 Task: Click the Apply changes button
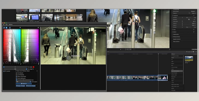[20, 86]
